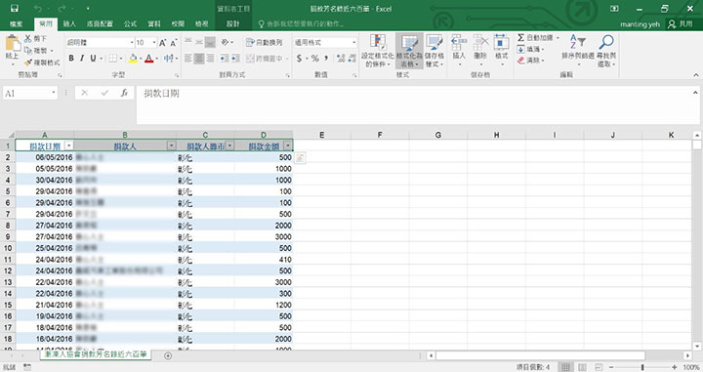The width and height of the screenshot is (703, 372).
Task: Click the fill color paint bucket swatch
Action: [133, 59]
